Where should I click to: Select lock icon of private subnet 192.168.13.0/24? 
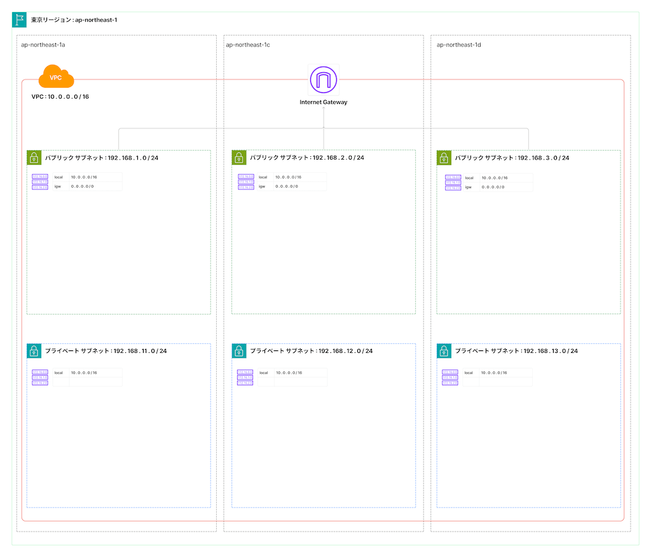(x=444, y=351)
